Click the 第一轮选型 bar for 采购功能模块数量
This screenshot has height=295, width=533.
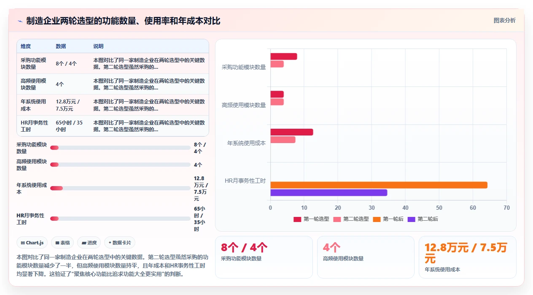(x=284, y=56)
